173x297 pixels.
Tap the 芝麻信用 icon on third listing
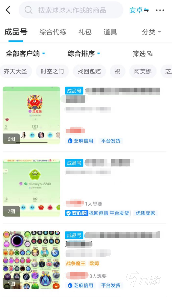pyautogui.click(x=70, y=285)
